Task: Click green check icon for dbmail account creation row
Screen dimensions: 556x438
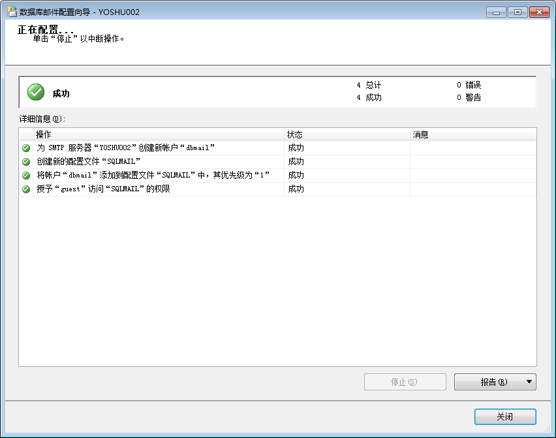Action: (x=26, y=148)
